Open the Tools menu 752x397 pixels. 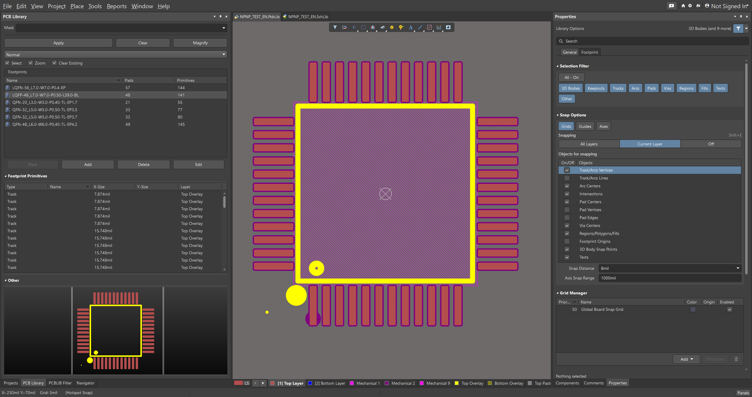[x=95, y=6]
